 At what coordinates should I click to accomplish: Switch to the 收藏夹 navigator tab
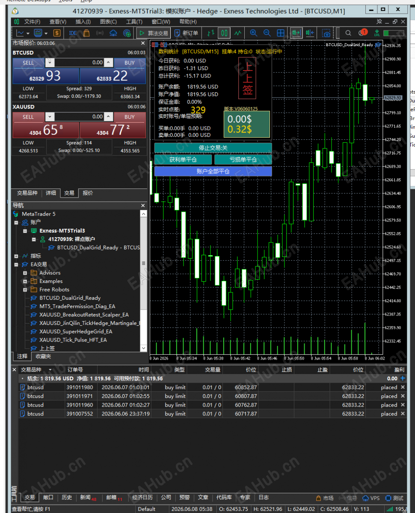[43, 356]
